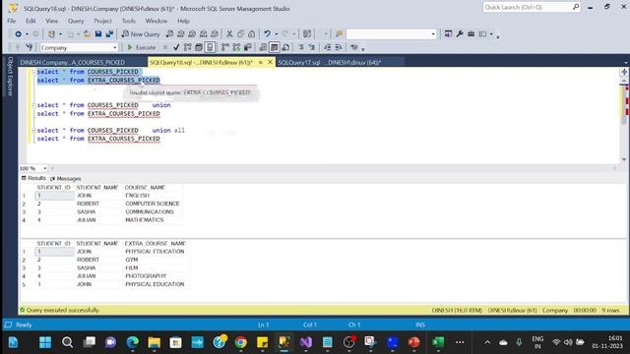This screenshot has height=354, width=630.
Task: Expand the New Project dropdown arrow
Action: [x=60, y=34]
